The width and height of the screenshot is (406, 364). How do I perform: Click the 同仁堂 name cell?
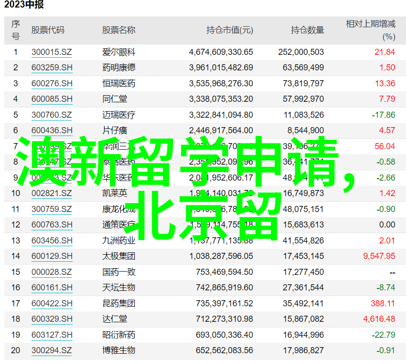point(115,99)
